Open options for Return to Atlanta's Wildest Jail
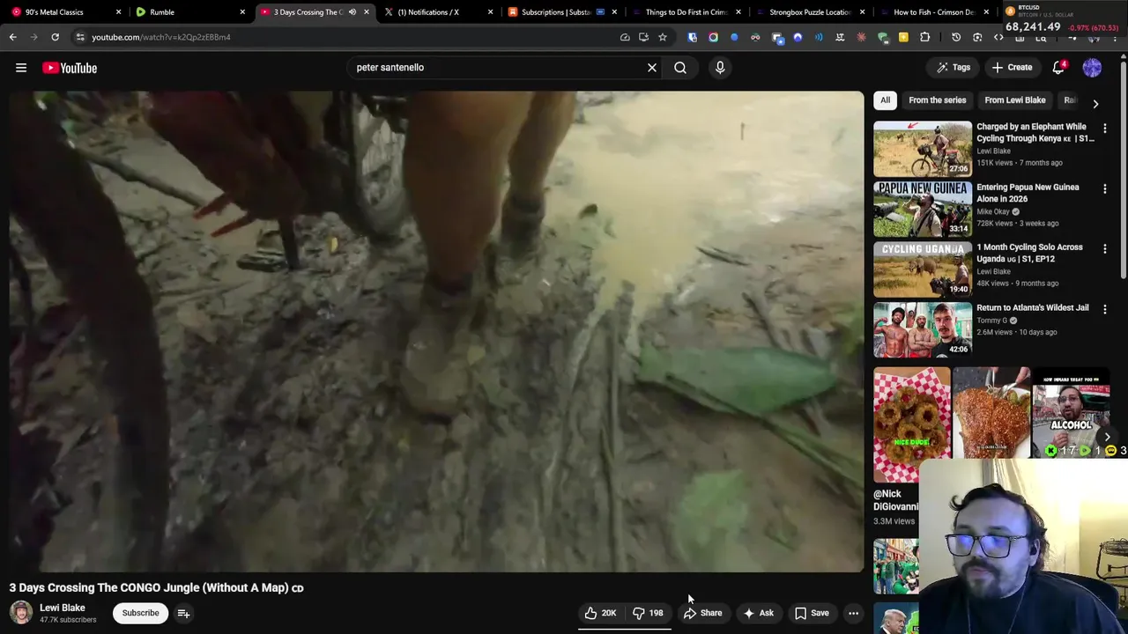The height and width of the screenshot is (634, 1128). pyautogui.click(x=1105, y=309)
